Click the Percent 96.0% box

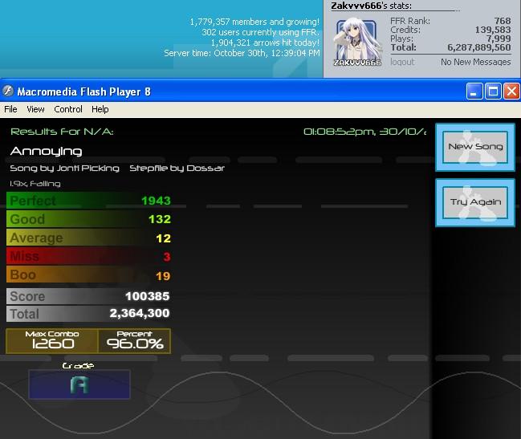[135, 341]
